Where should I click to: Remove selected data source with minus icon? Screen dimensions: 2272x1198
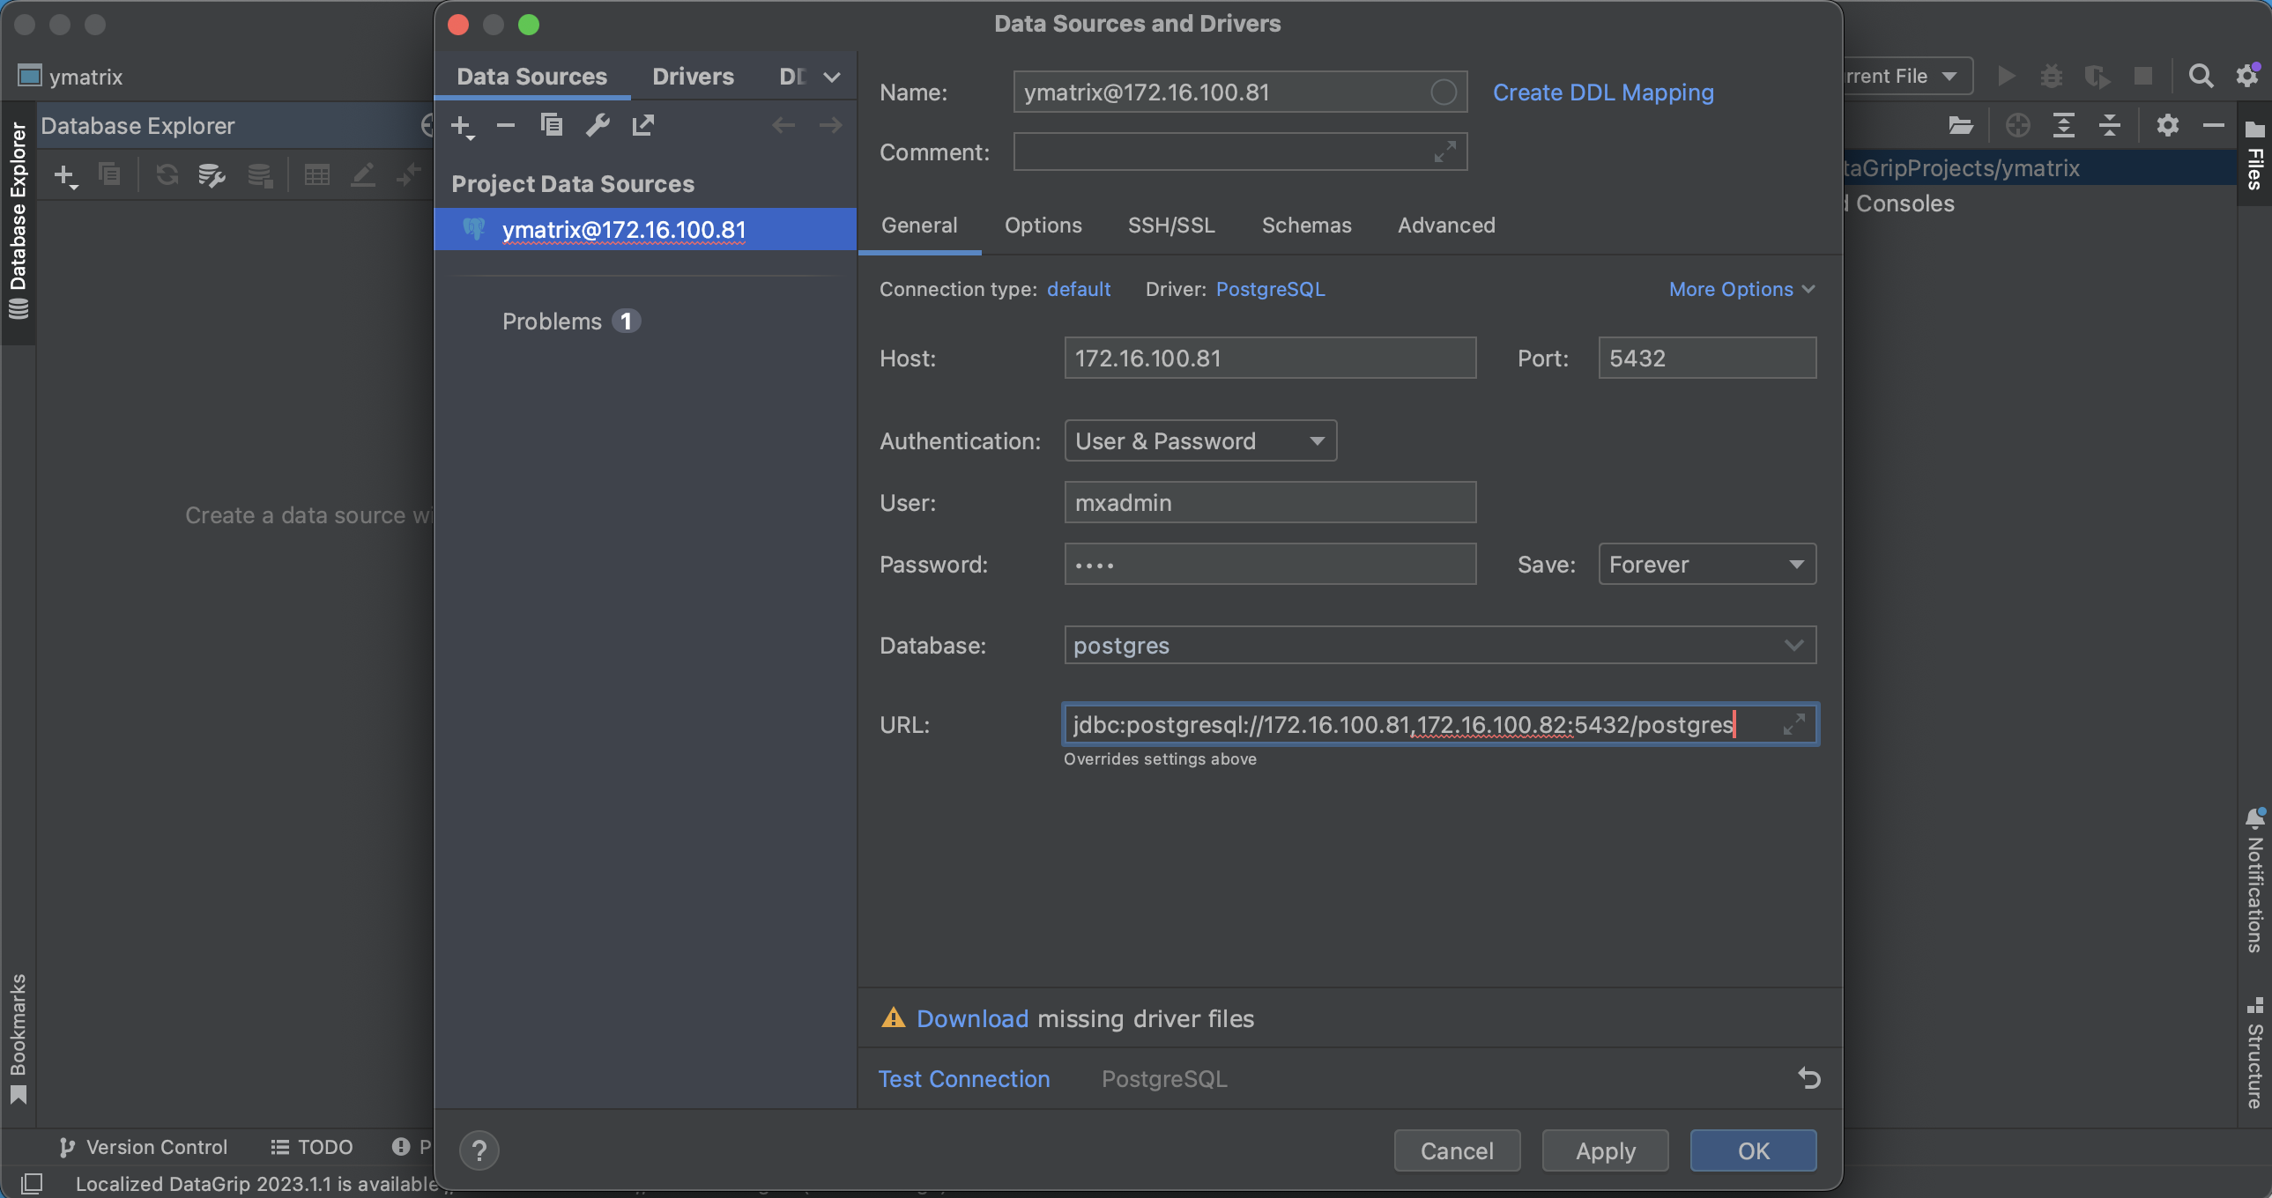(x=505, y=126)
